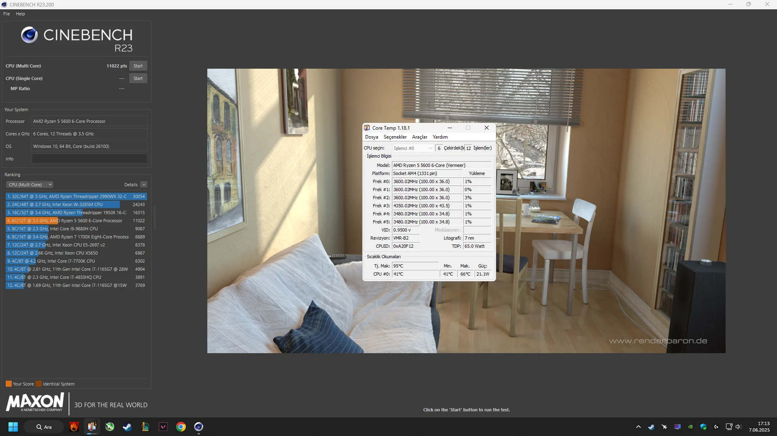Image resolution: width=777 pixels, height=436 pixels.
Task: Open the Yardım menu in Core Temp
Action: tap(440, 137)
